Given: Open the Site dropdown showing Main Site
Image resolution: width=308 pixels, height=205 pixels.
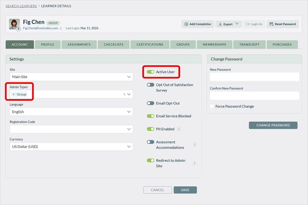Looking at the screenshot, I should coord(71,77).
